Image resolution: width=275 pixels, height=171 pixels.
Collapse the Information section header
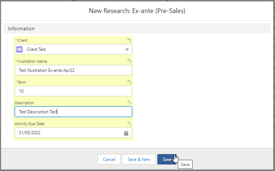[22, 28]
